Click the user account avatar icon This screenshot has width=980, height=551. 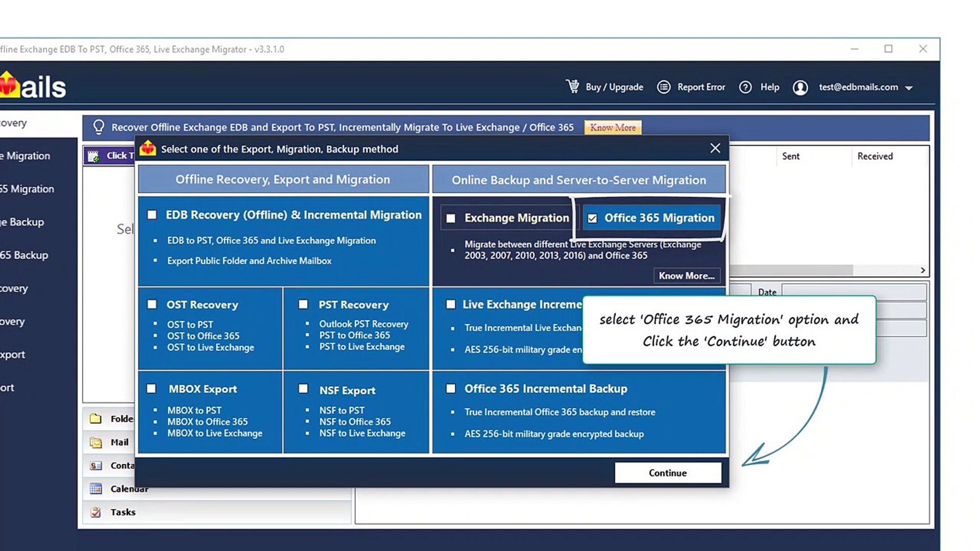(800, 88)
